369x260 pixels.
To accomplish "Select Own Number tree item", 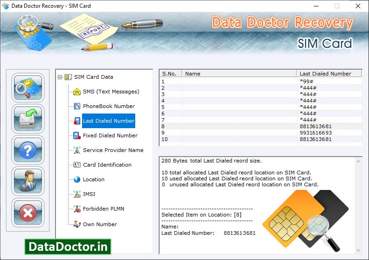I will (x=100, y=224).
